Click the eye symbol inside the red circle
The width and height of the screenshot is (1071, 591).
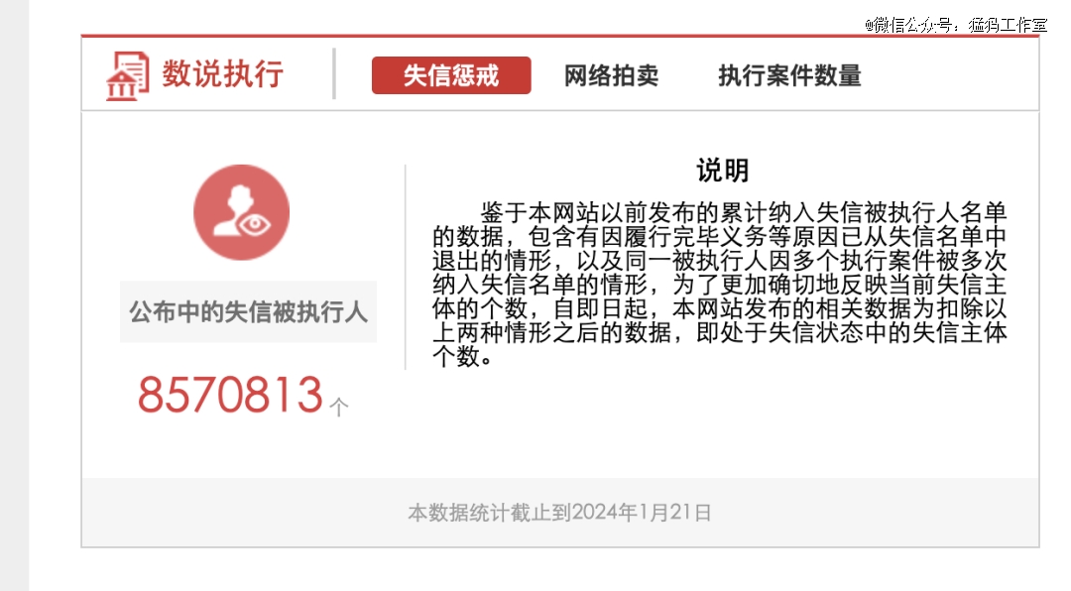point(255,223)
